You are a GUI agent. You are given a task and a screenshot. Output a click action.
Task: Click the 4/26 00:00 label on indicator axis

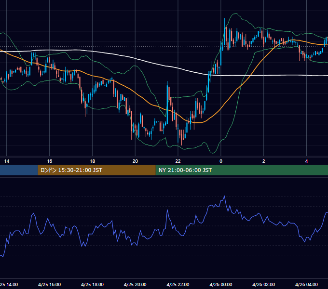coord(221,284)
